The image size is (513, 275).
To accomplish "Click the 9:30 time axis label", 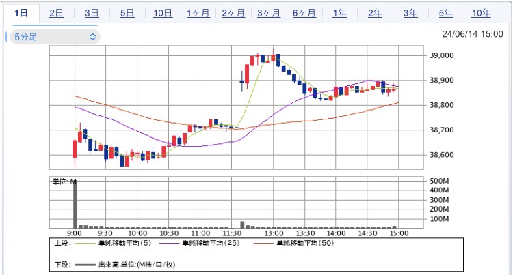I will click(x=105, y=233).
